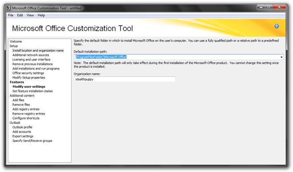Open Outlook profile settings
Image resolution: width=293 pixels, height=172 pixels.
[x=22, y=127]
